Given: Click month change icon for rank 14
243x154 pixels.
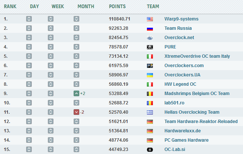Looking at the screenshot, I should (x=76, y=140).
